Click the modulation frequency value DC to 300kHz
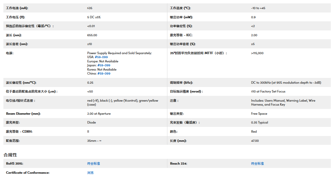 point(286,83)
